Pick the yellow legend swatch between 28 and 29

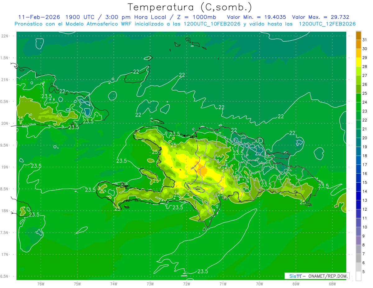(x=358, y=62)
